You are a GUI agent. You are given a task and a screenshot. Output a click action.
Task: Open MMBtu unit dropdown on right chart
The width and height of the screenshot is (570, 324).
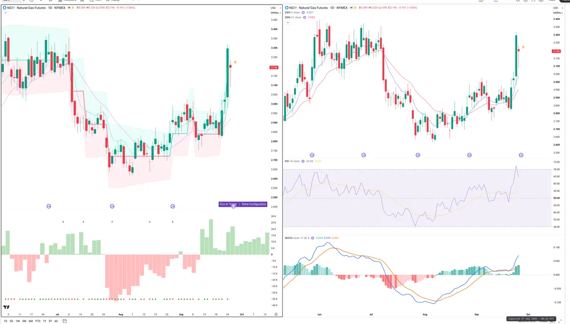point(557,12)
